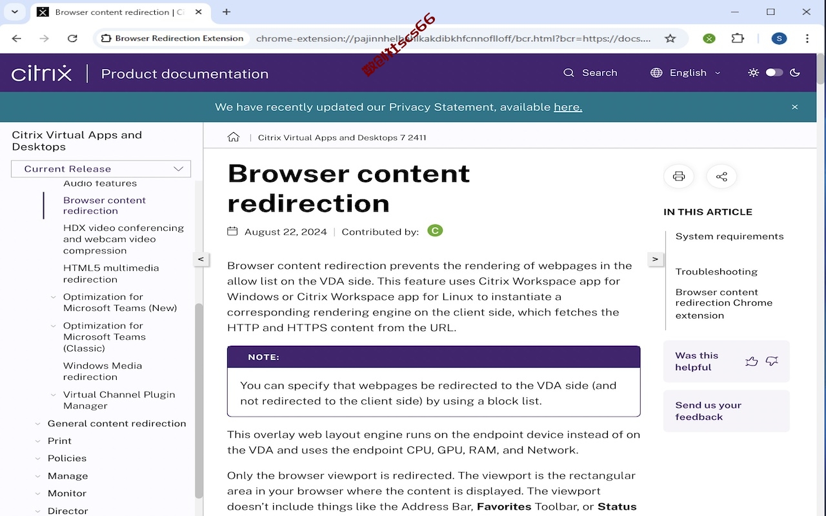Viewport: 826px width, 516px height.
Task: Open HDX video conferencing and webcam video compression
Action: [123, 239]
